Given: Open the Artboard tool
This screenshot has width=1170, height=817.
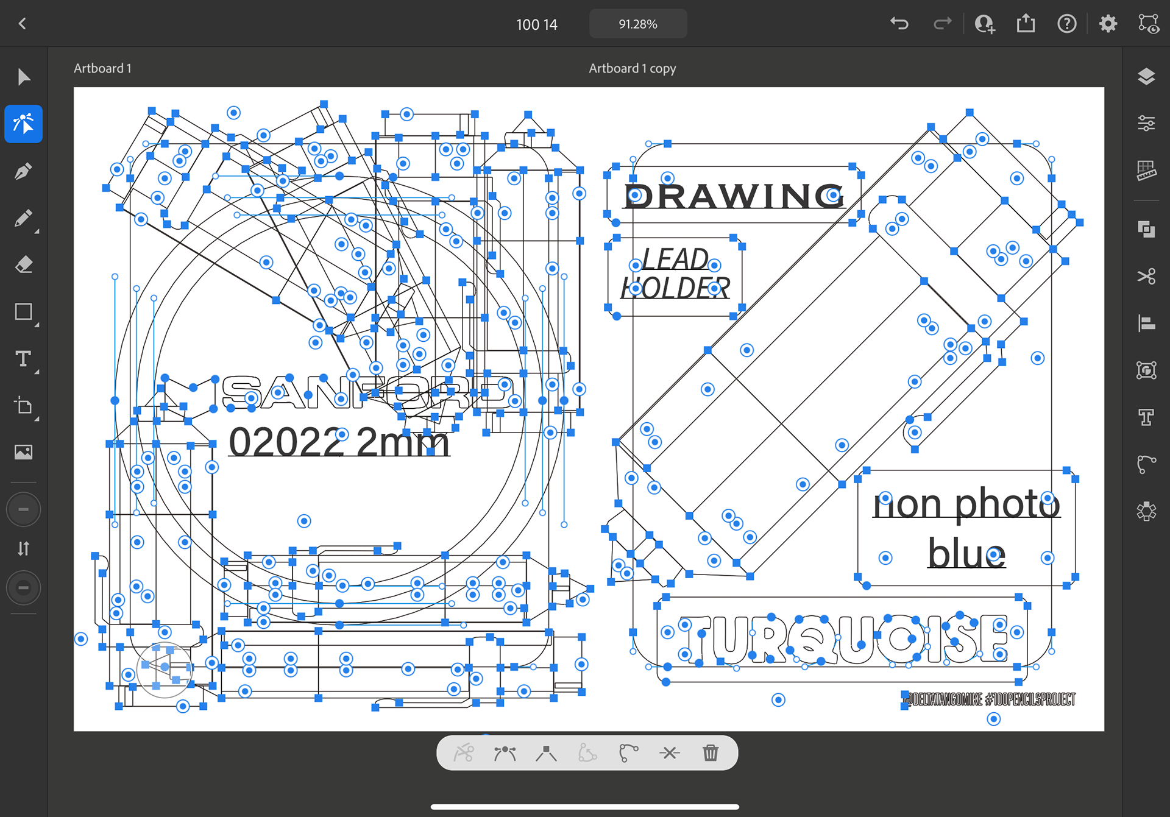Looking at the screenshot, I should (x=24, y=406).
